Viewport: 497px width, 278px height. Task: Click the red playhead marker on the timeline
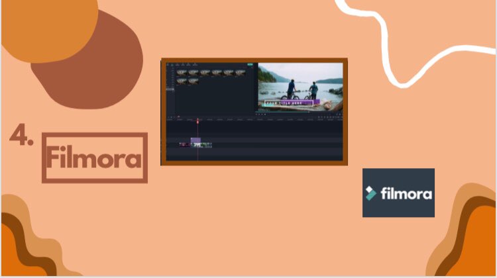(x=197, y=121)
